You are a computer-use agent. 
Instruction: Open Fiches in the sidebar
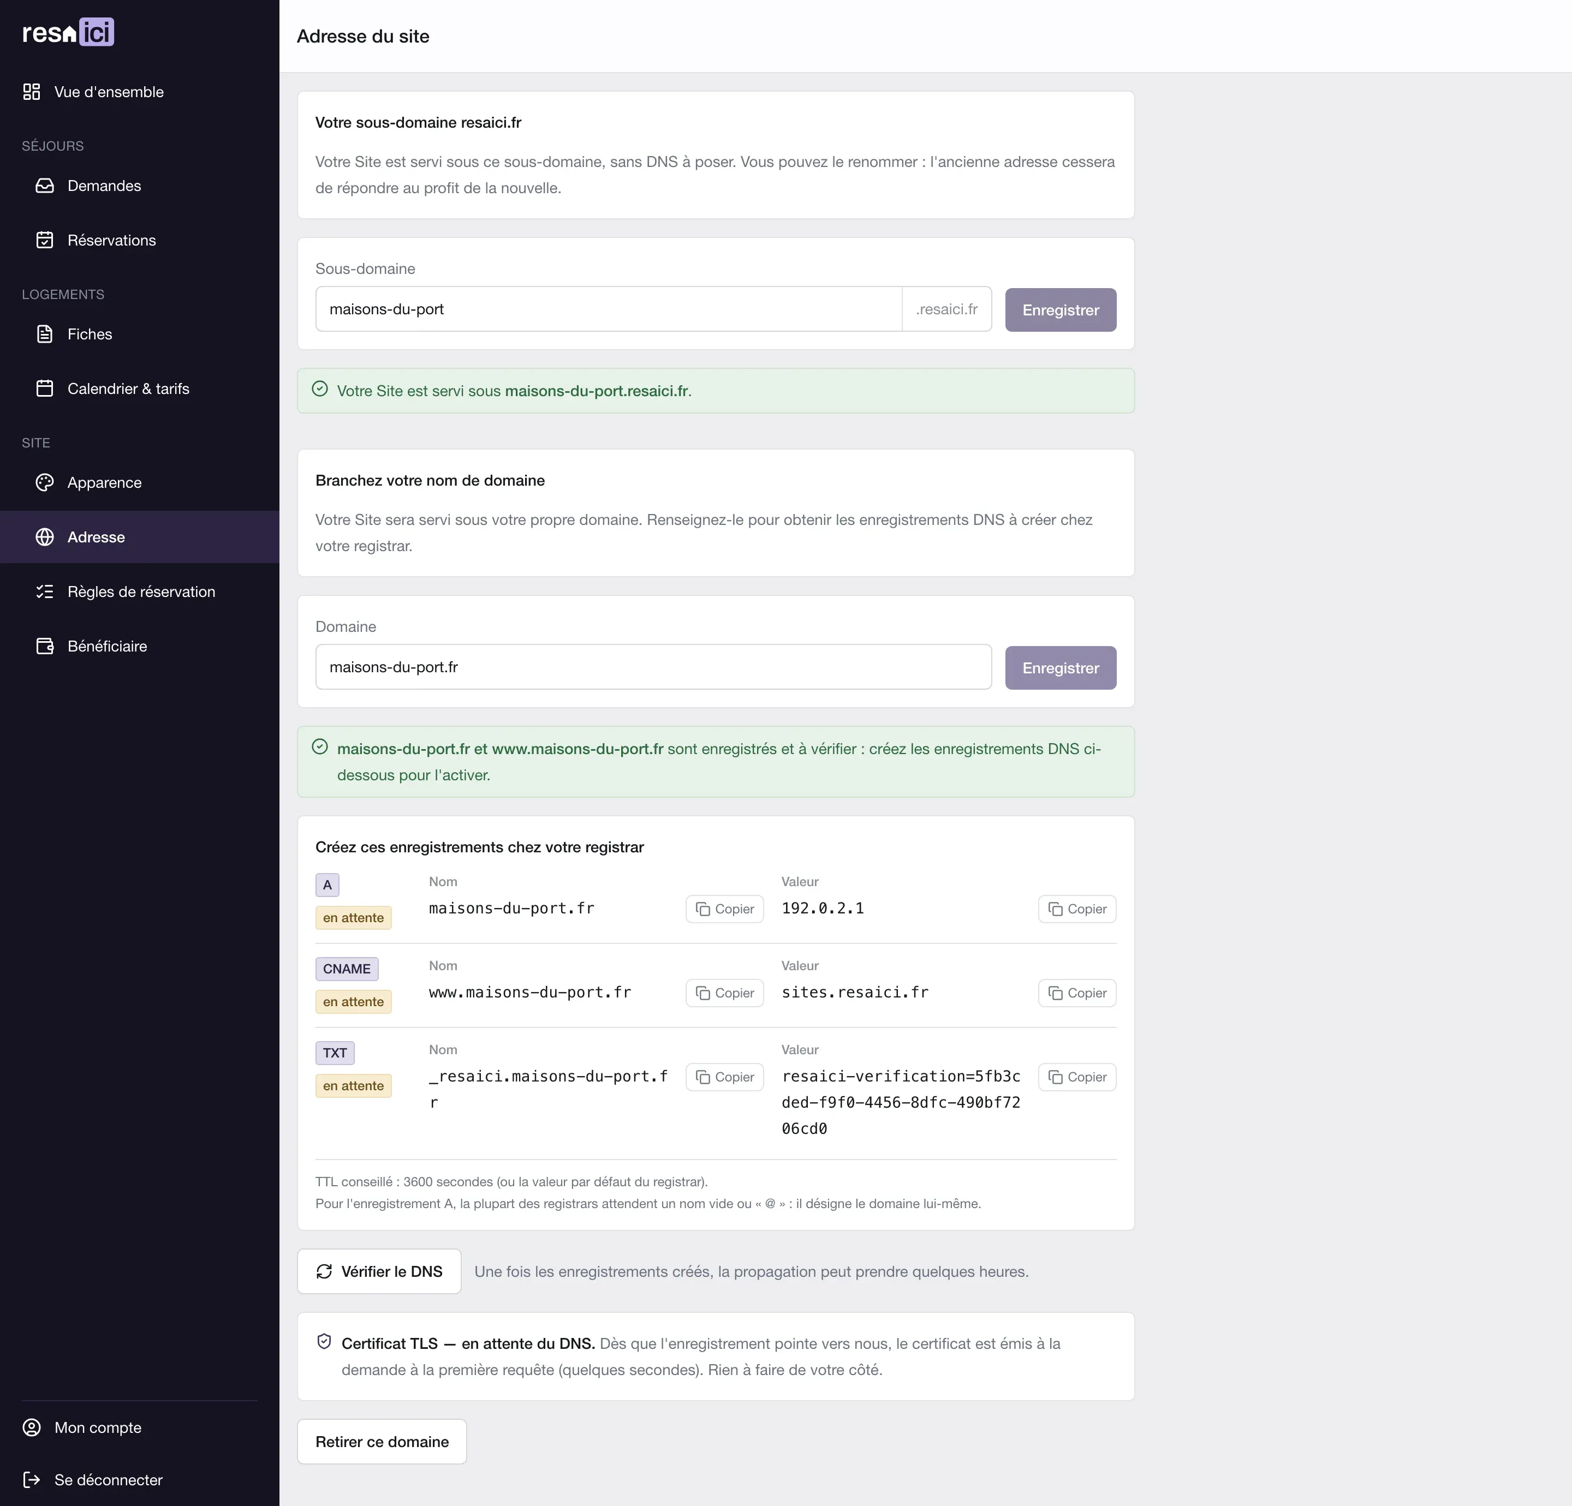coord(140,334)
